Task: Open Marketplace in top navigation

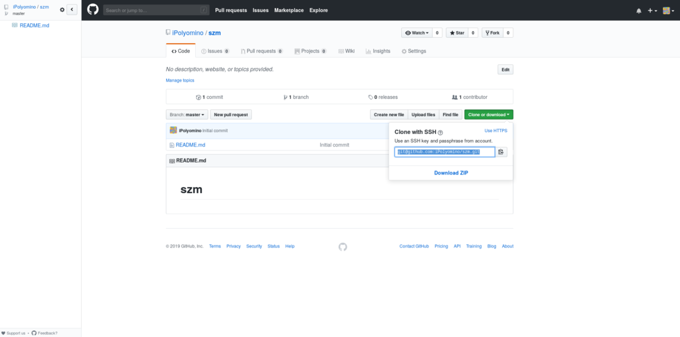Action: point(289,11)
